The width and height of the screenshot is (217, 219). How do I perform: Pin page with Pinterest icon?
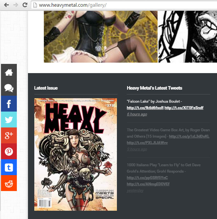pos(9,151)
